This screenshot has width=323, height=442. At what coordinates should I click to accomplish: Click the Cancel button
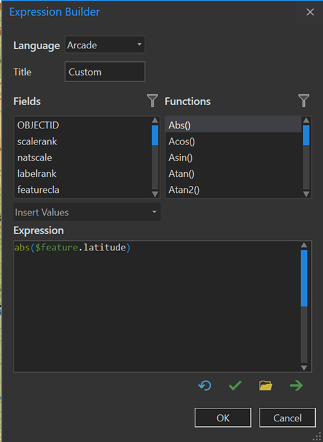point(287,417)
